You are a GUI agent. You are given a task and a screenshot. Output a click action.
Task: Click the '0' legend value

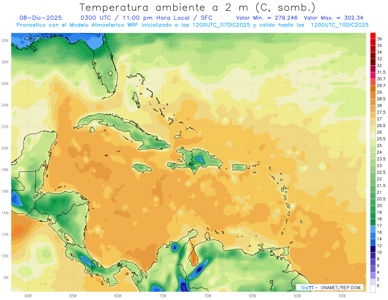coord(378,286)
